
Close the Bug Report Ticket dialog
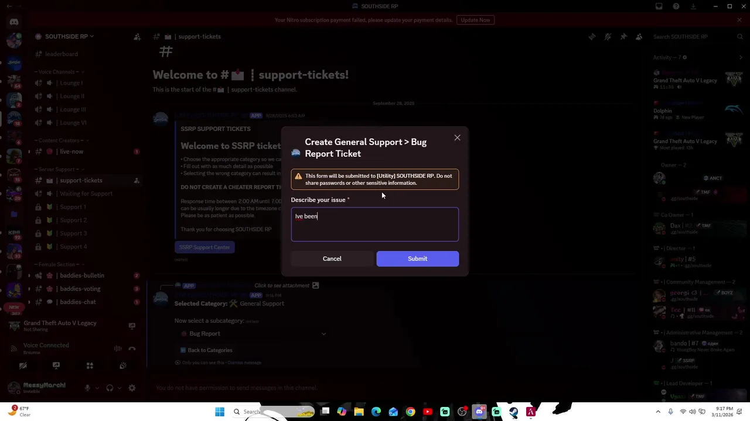[457, 138]
